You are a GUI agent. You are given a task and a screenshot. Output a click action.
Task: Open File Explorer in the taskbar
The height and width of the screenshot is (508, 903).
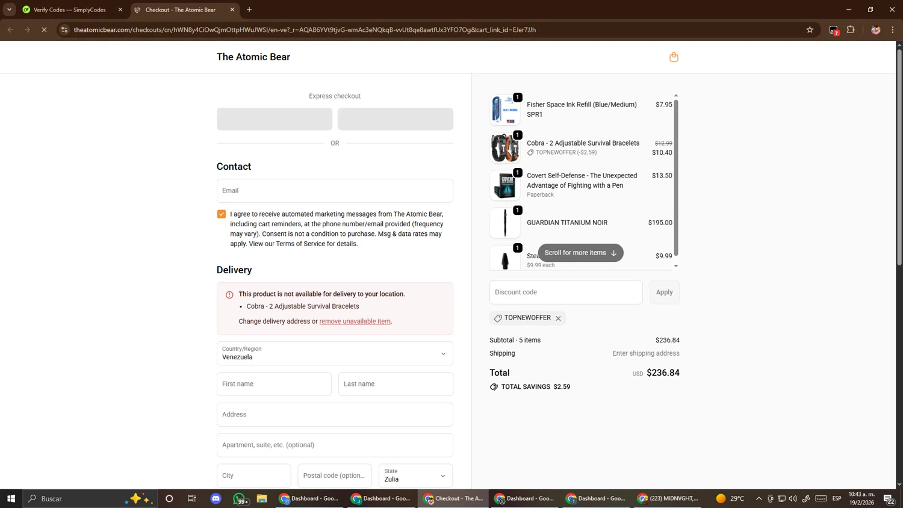click(262, 498)
